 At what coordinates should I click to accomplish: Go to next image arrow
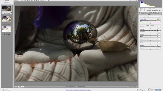click(x=129, y=87)
